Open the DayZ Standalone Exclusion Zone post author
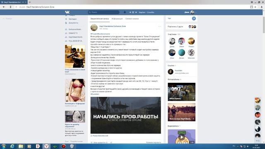The width and height of the screenshot is (265, 149). coord(113,26)
